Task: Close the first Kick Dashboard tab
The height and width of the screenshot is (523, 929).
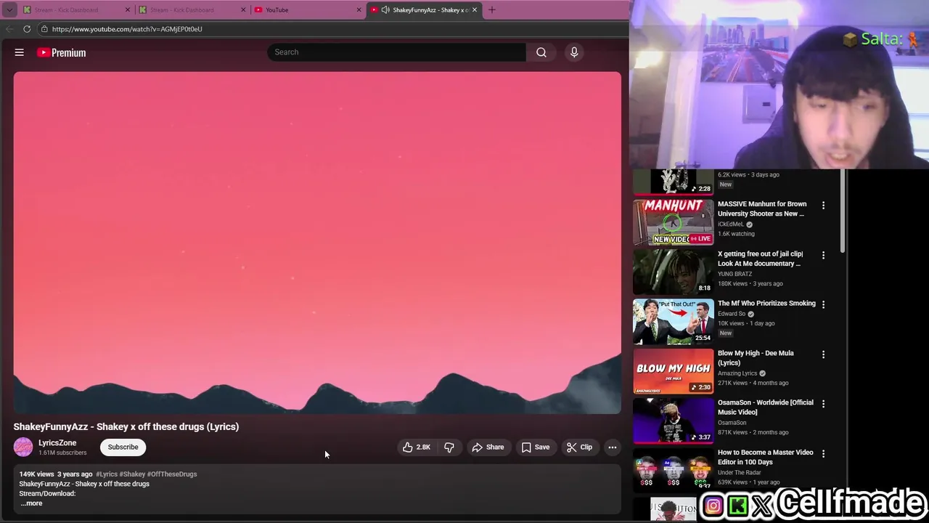Action: tap(128, 10)
